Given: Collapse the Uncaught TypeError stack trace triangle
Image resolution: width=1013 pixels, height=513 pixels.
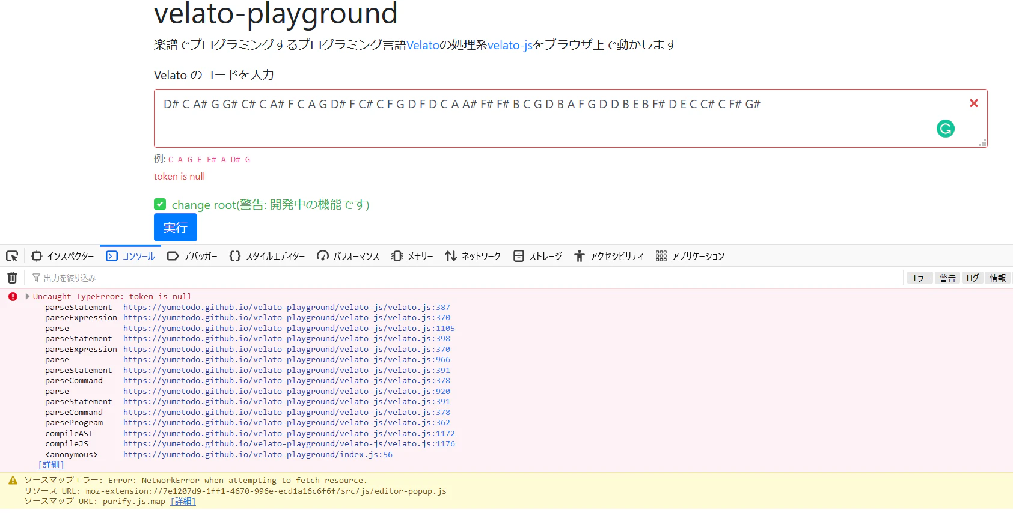Looking at the screenshot, I should (28, 296).
